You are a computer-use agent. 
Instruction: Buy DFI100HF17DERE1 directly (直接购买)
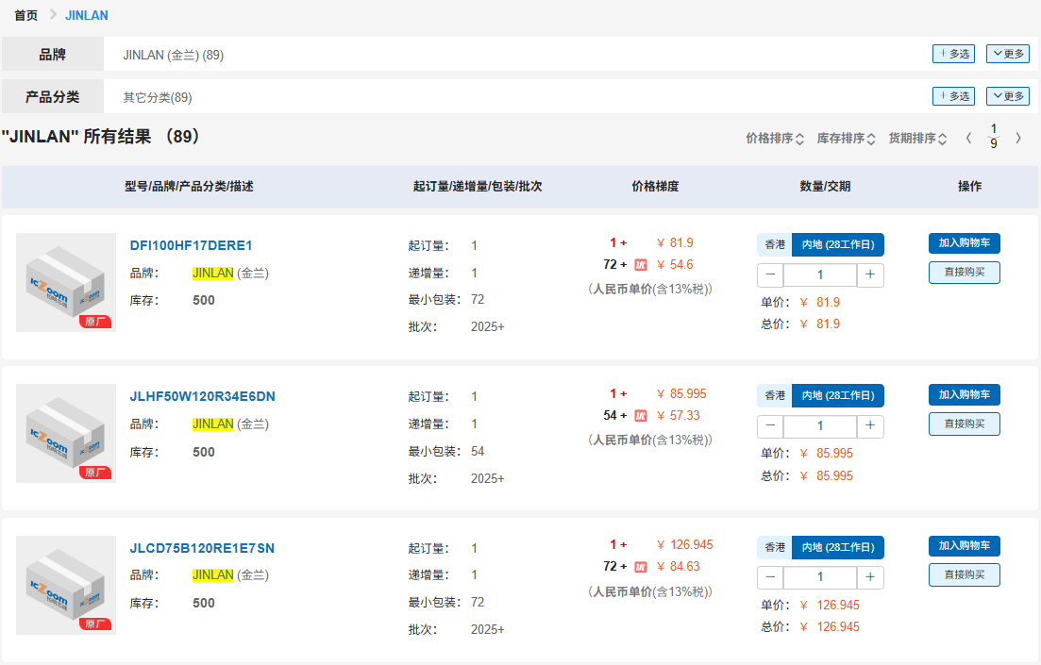point(964,272)
